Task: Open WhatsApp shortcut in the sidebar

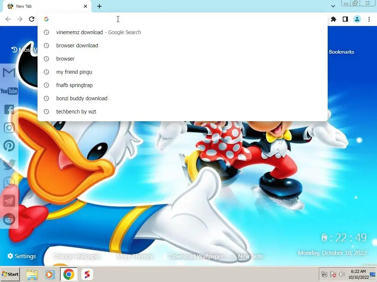Action: point(9,182)
